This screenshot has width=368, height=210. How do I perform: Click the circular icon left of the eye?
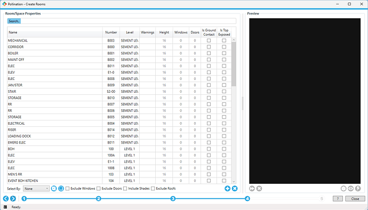[x=343, y=188]
